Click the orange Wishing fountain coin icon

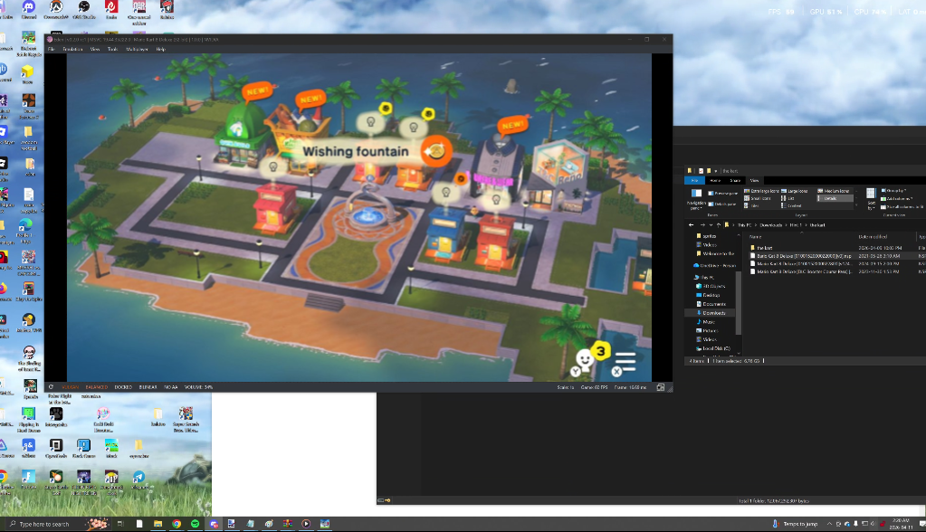(436, 151)
